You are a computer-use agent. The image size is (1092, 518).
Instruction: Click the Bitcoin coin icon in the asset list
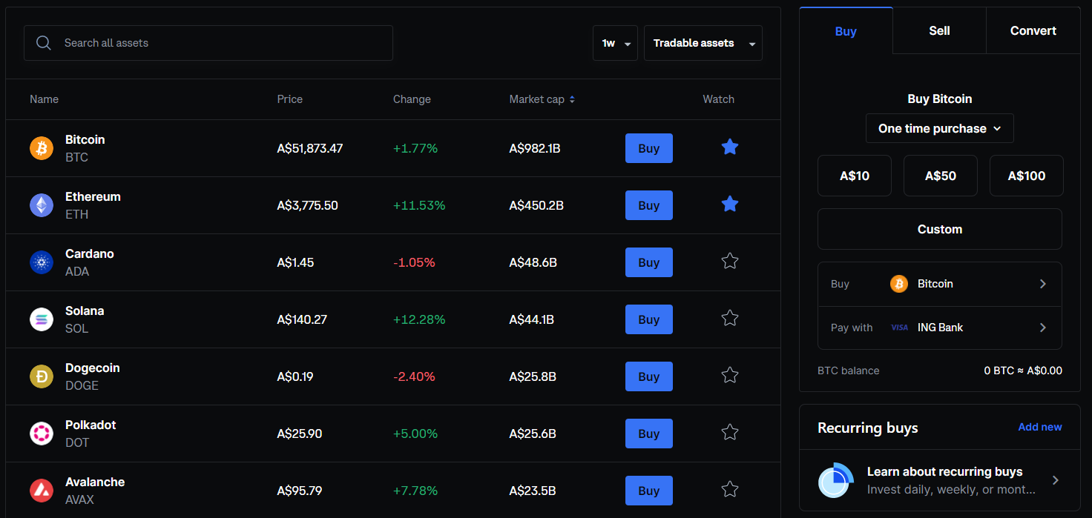click(42, 148)
